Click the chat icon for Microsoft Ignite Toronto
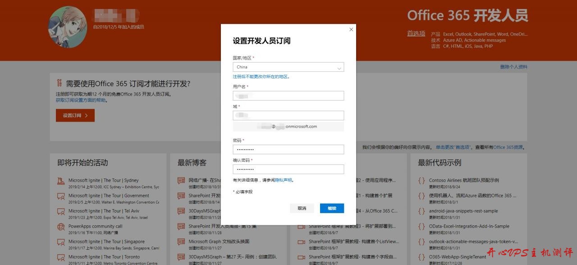The width and height of the screenshot is (577, 265). [x=61, y=257]
